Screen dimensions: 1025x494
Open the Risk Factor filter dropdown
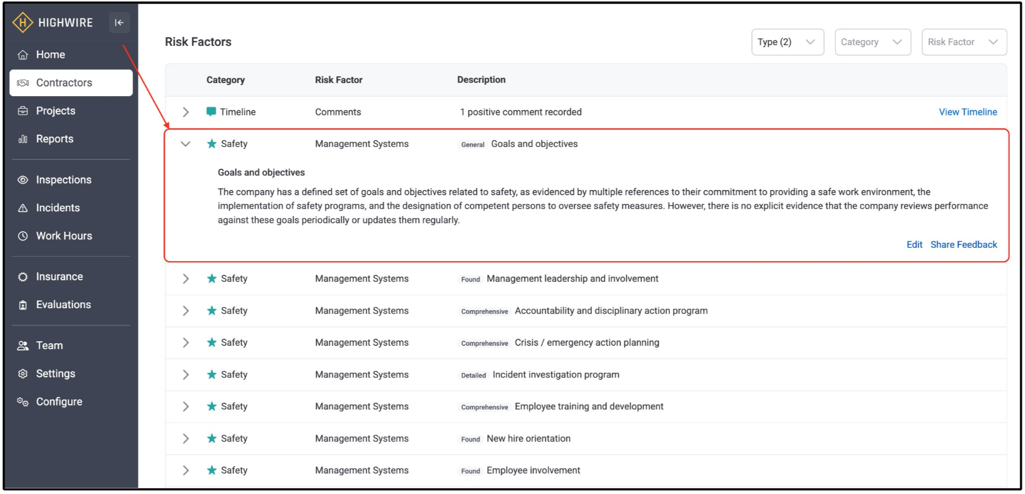(x=964, y=42)
